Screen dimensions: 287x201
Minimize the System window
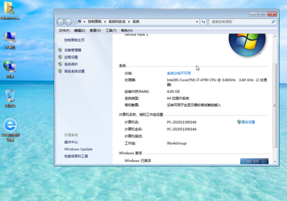[x=253, y=14]
